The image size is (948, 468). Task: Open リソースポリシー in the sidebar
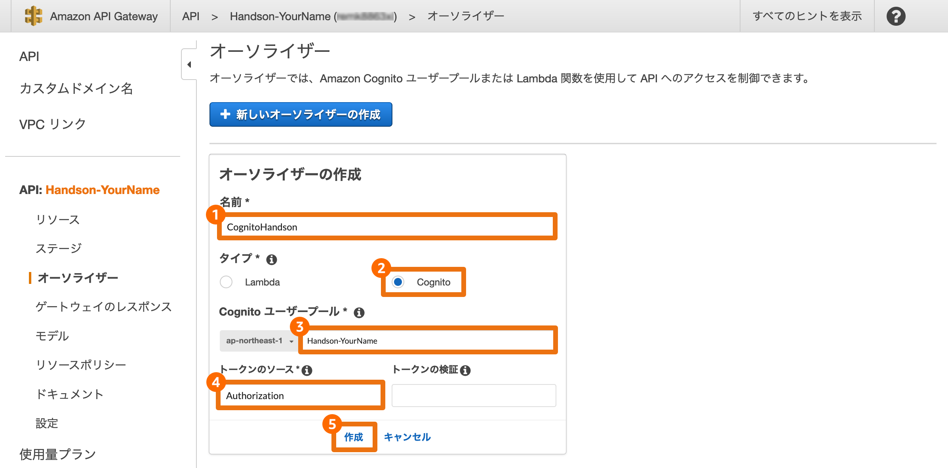point(81,365)
